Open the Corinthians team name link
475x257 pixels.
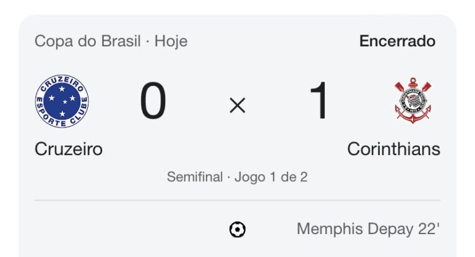(x=393, y=149)
